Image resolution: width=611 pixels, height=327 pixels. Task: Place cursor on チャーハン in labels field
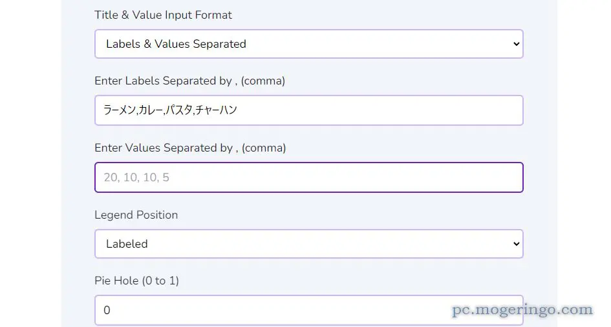[x=216, y=110]
